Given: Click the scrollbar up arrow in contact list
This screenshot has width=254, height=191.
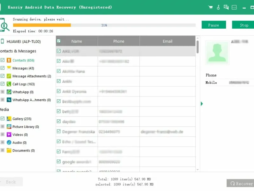Looking at the screenshot, I should tap(197, 38).
